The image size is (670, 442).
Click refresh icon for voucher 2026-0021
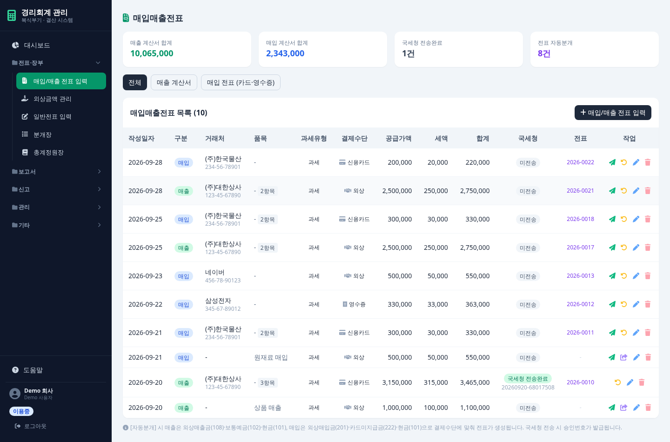click(x=624, y=191)
